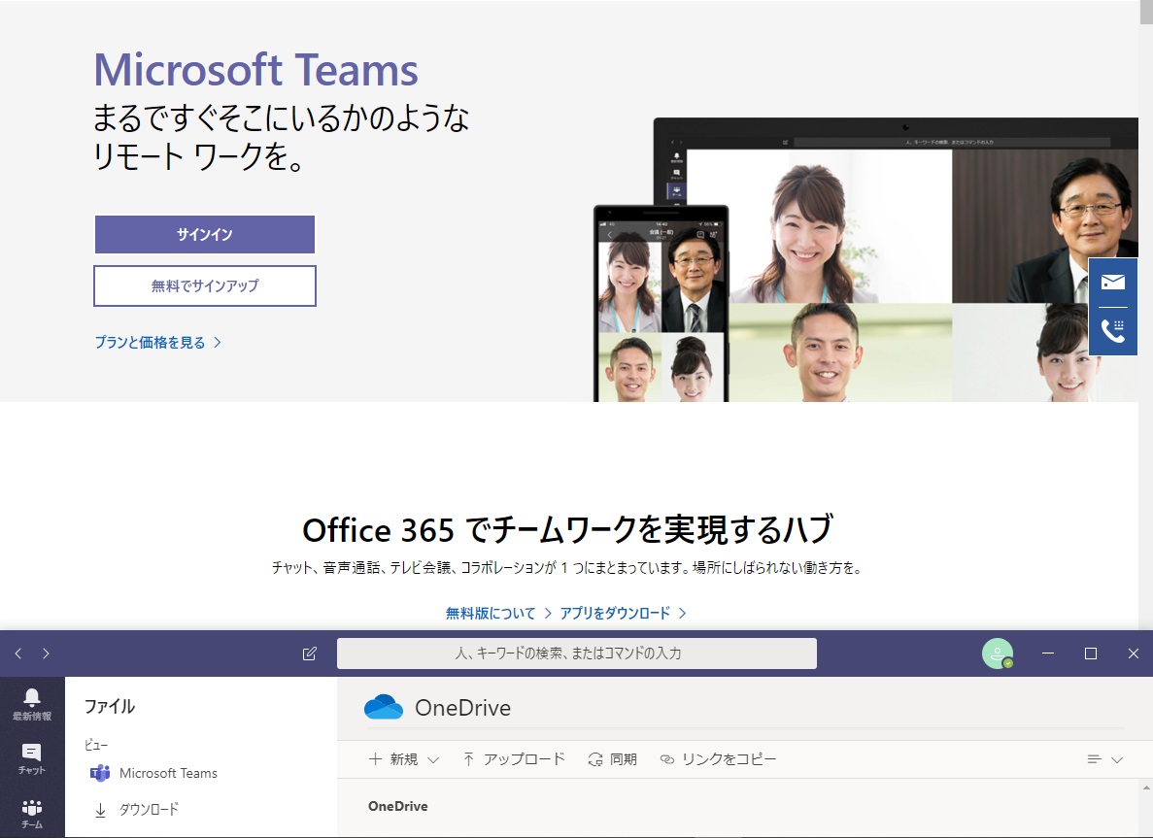Image resolution: width=1153 pixels, height=838 pixels.
Task: Click the forward navigation arrow in Teams
Action: [46, 654]
